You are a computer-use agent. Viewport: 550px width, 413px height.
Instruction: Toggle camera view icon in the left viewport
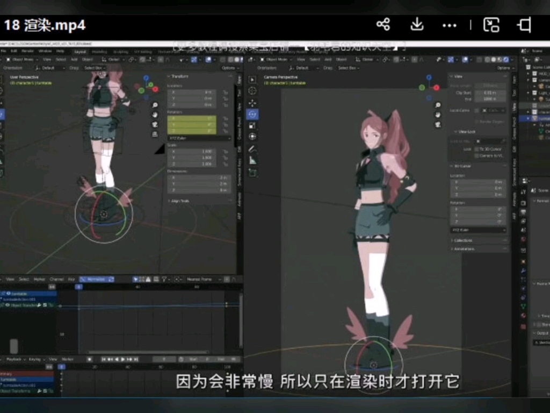[155, 124]
